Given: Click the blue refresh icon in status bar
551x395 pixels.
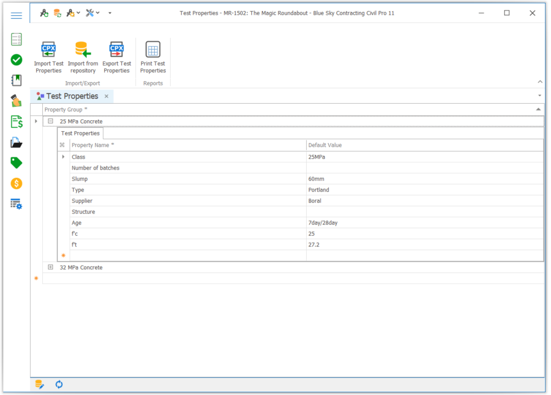Looking at the screenshot, I should coord(59,385).
